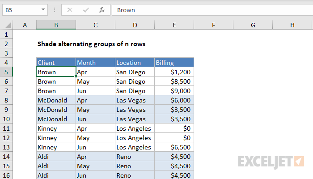Select column E header
Screen dimensions: 313x179
(x=174, y=25)
